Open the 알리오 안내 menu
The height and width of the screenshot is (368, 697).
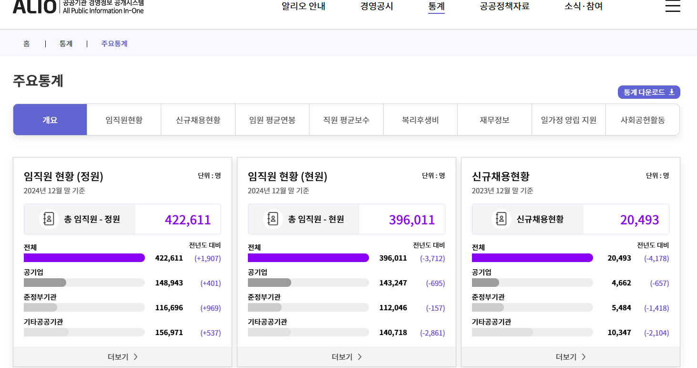[x=303, y=7]
